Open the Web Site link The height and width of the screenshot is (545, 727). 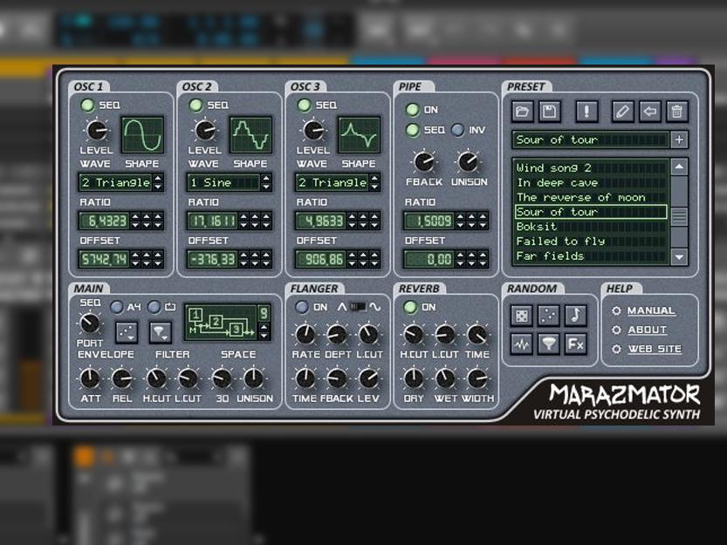(x=654, y=349)
